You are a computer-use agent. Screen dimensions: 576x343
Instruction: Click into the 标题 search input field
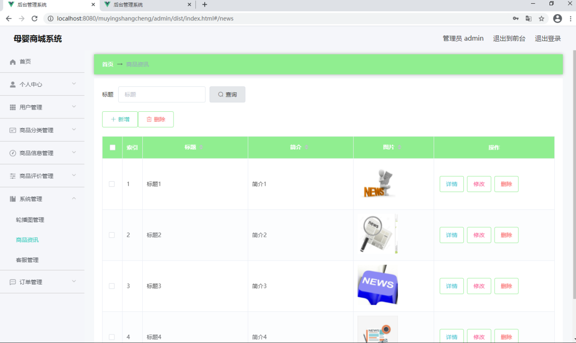pos(162,94)
